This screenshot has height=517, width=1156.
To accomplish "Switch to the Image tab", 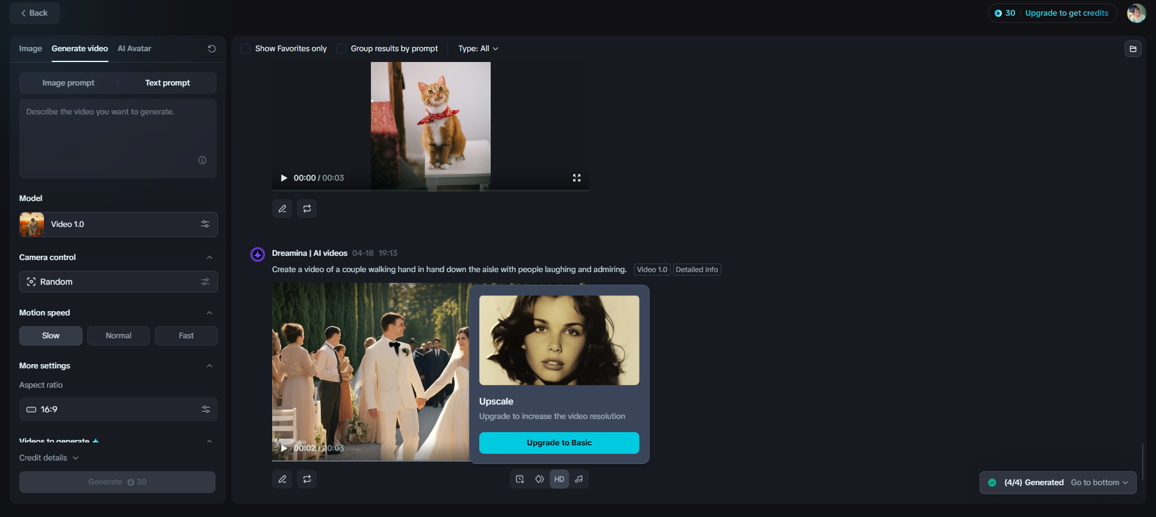I will tap(31, 49).
